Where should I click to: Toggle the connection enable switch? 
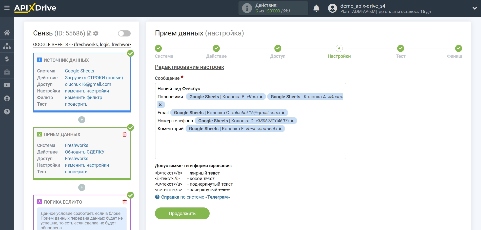point(124,33)
